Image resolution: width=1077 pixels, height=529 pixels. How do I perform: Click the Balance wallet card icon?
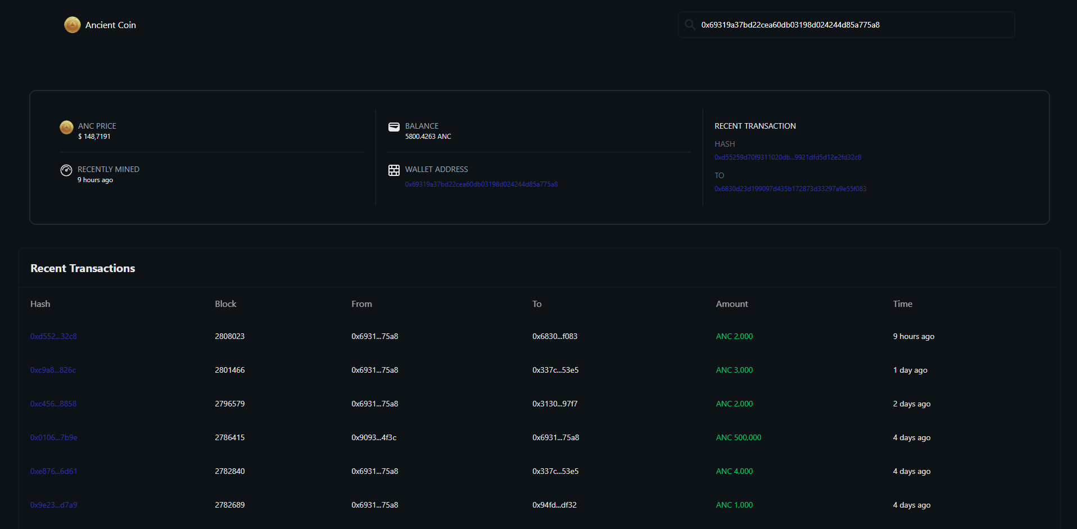(x=394, y=127)
